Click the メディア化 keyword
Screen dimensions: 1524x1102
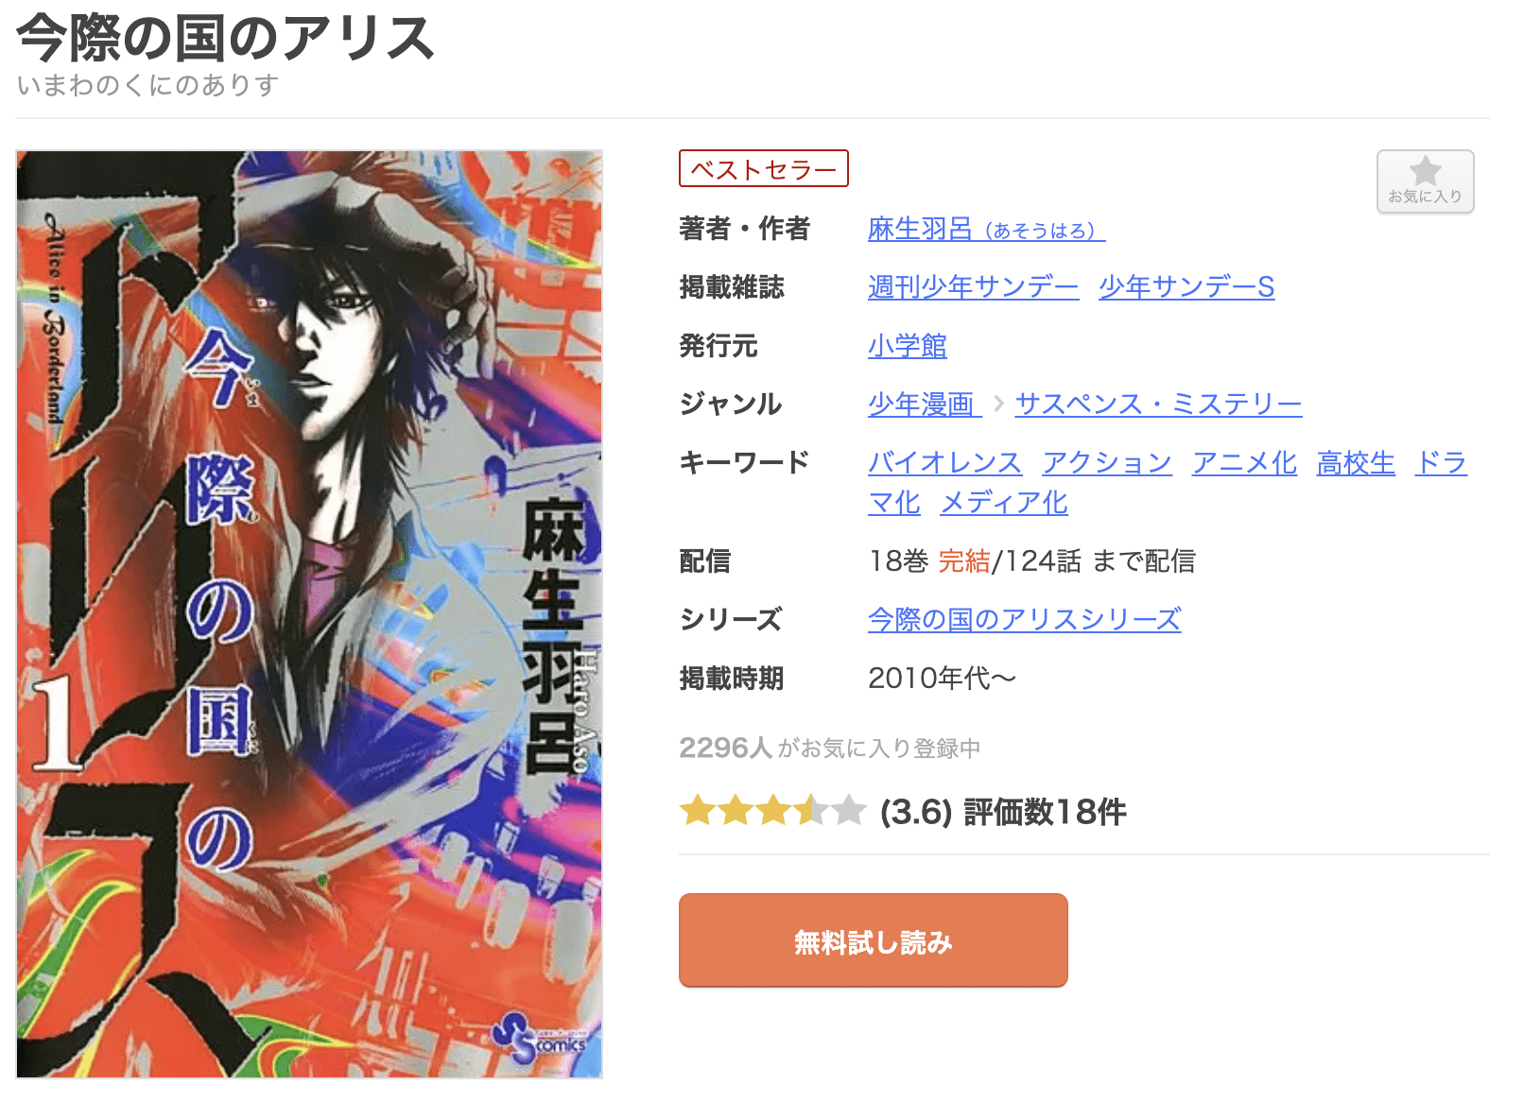(1004, 503)
